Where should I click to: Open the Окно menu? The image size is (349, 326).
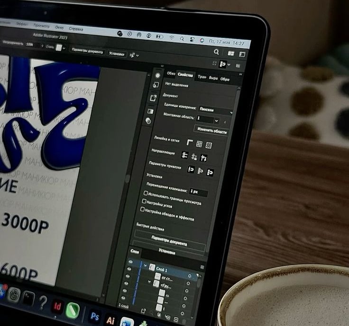coord(59,27)
